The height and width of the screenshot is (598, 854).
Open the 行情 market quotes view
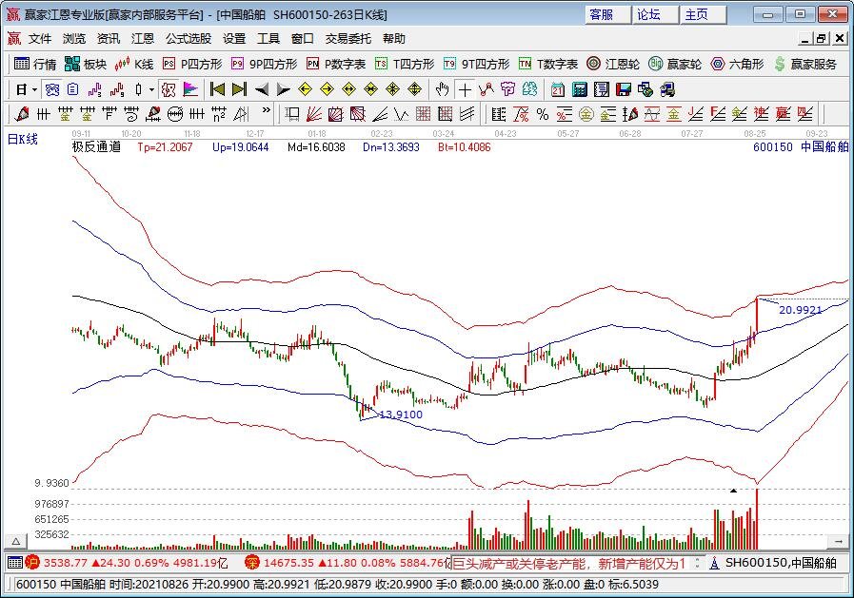(x=35, y=64)
